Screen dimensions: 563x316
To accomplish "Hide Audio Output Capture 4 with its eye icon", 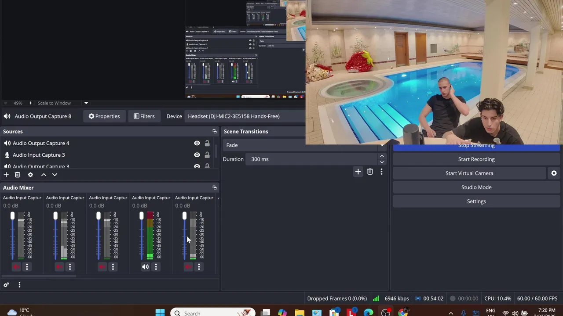I will tap(197, 143).
